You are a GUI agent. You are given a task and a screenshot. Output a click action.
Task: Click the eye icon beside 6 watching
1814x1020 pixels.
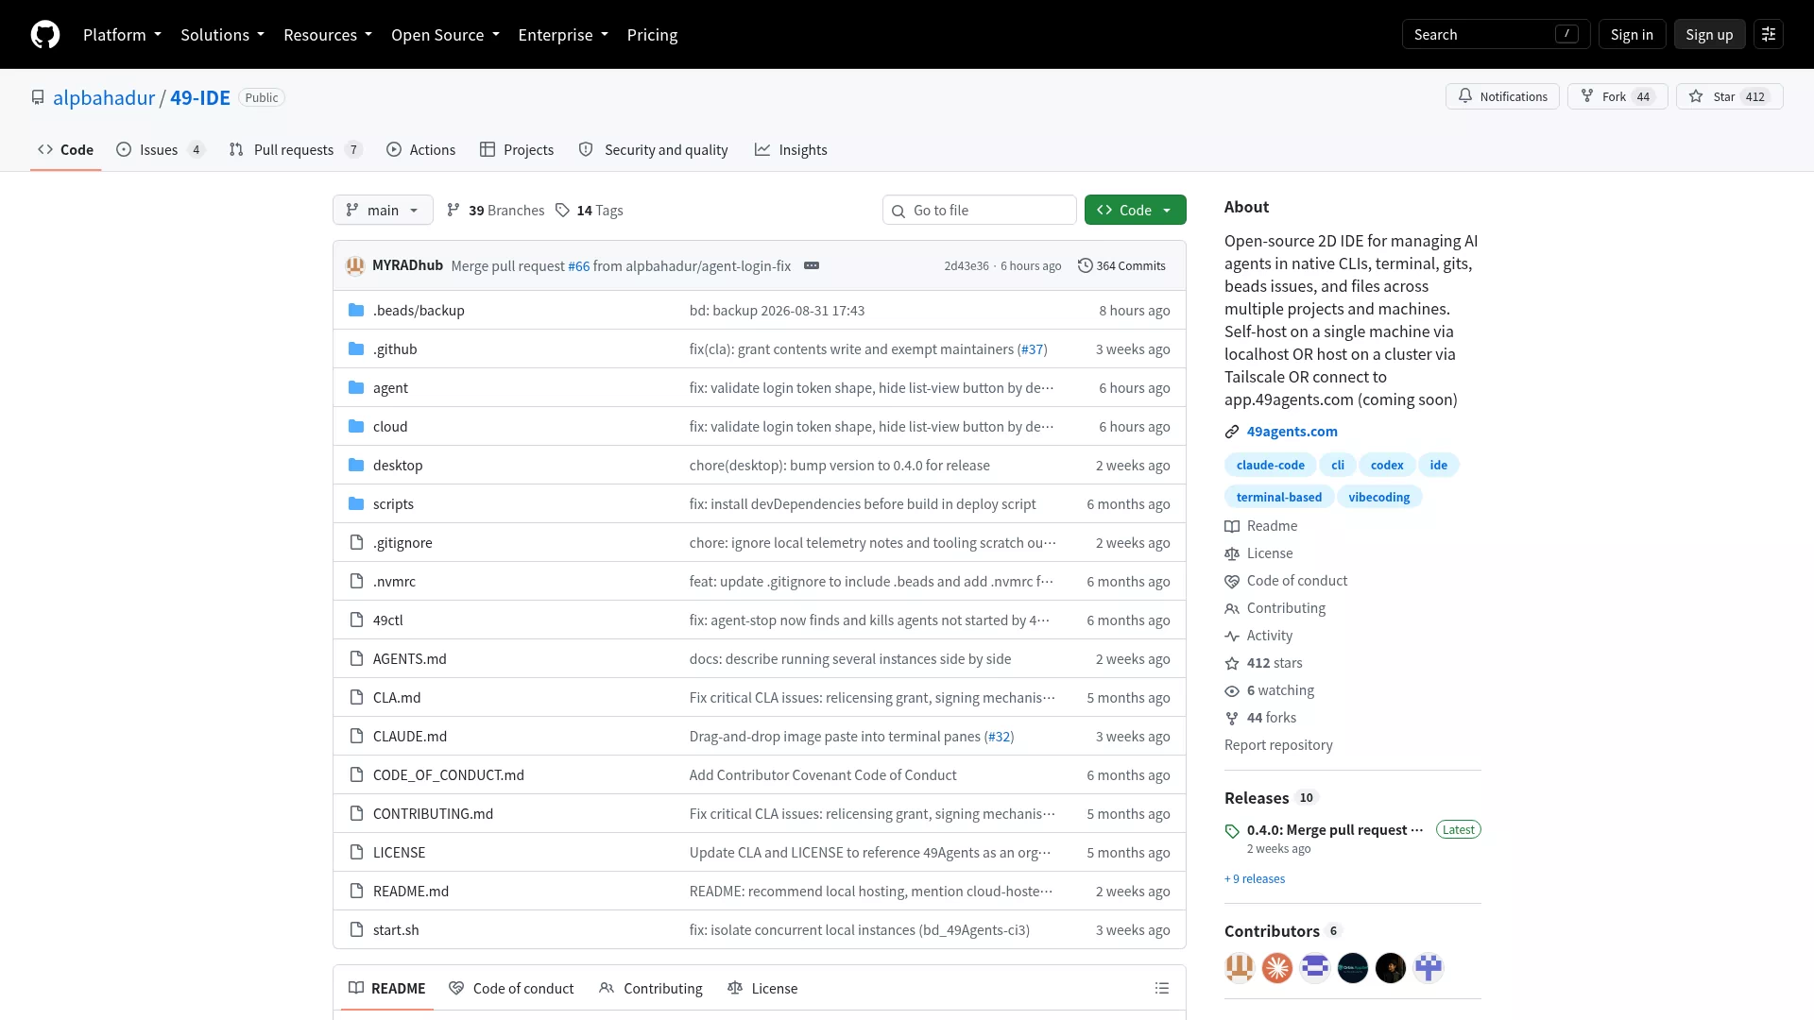pos(1232,691)
